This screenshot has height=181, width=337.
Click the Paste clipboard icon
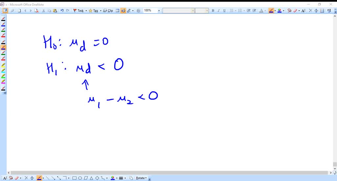[x=55, y=11]
